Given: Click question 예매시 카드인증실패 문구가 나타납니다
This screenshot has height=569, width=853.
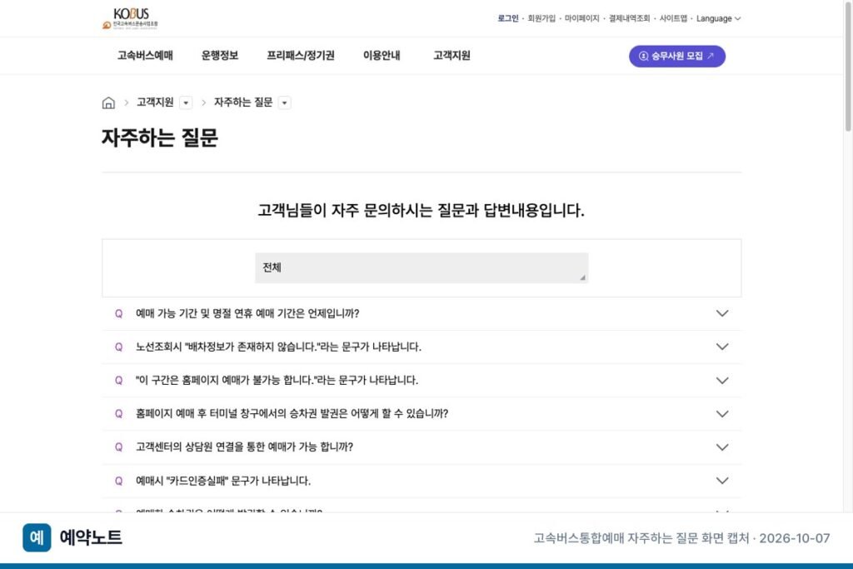Looking at the screenshot, I should coord(223,481).
